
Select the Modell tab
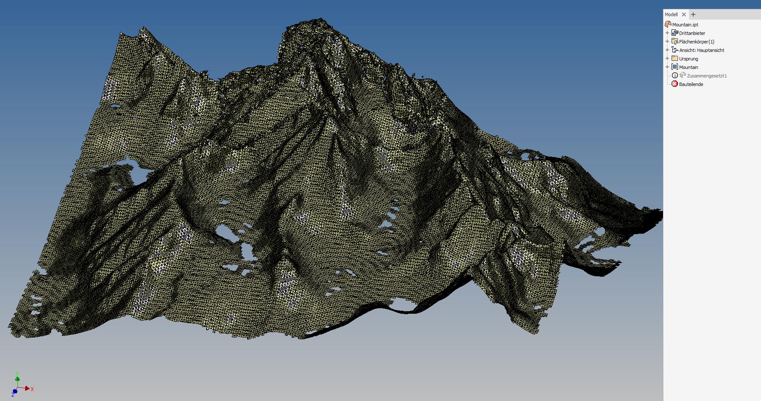coord(671,14)
